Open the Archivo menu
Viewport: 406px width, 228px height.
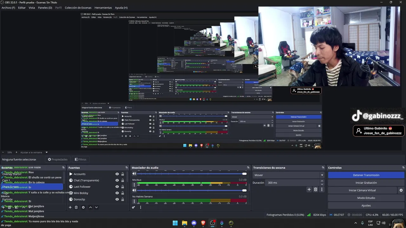pyautogui.click(x=8, y=8)
